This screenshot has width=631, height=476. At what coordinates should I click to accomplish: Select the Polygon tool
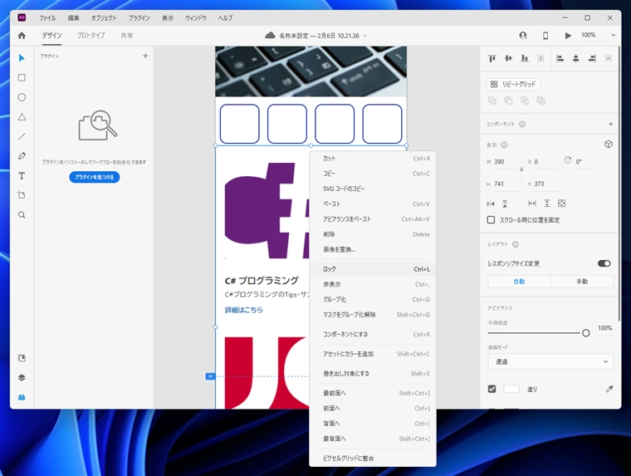[x=22, y=117]
